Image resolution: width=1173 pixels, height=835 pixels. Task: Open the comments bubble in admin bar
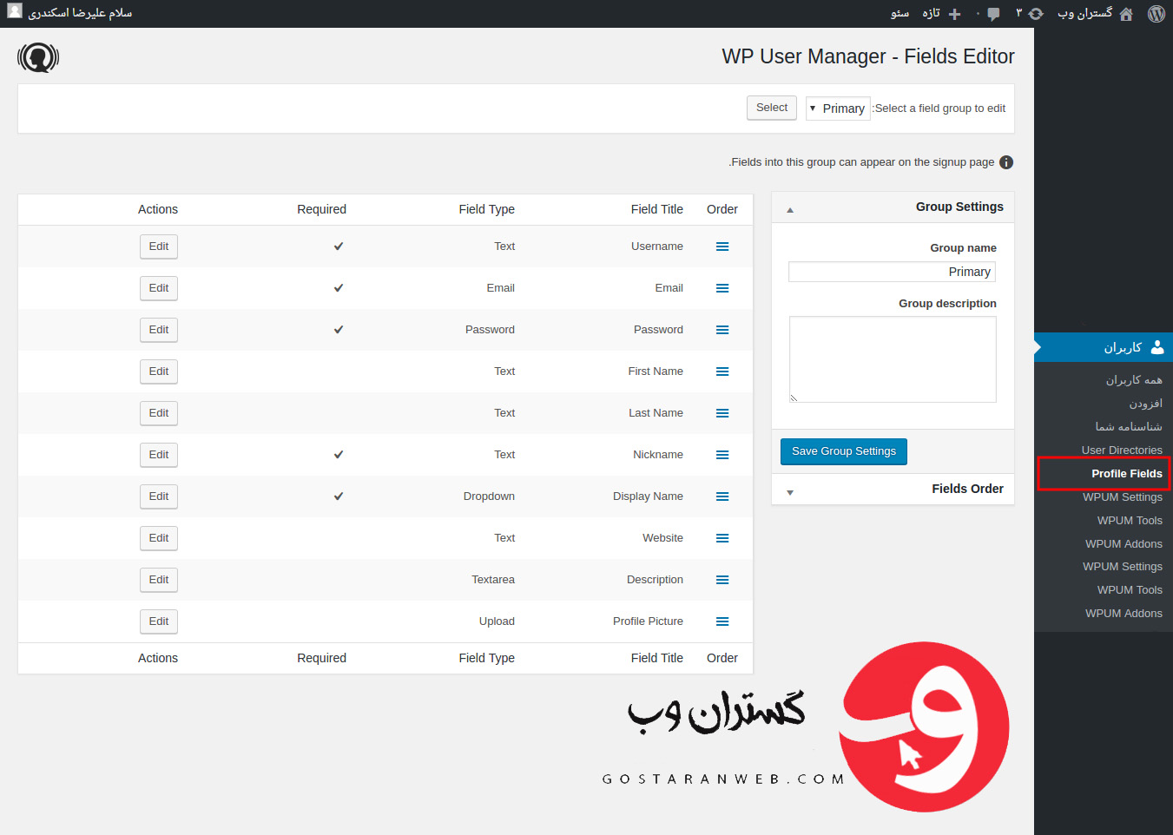(993, 14)
